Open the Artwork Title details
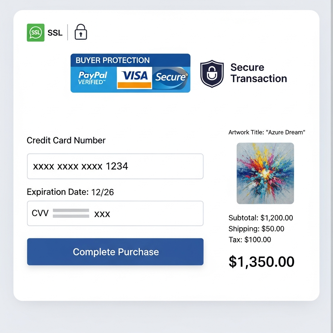The width and height of the screenshot is (333, 333). [267, 132]
